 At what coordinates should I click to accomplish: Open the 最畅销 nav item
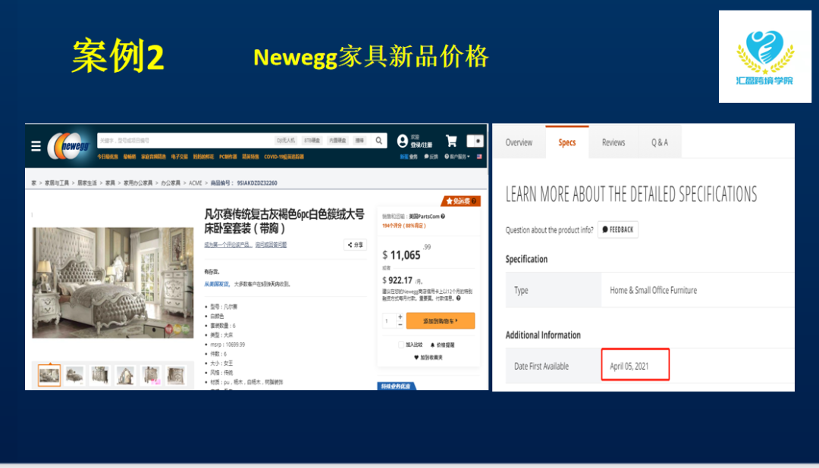[130, 157]
